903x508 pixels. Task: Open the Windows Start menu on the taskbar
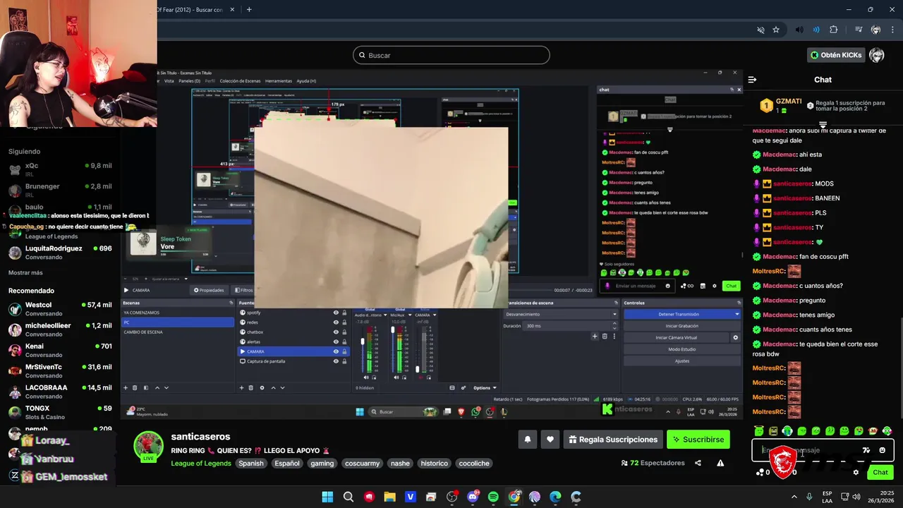327,497
